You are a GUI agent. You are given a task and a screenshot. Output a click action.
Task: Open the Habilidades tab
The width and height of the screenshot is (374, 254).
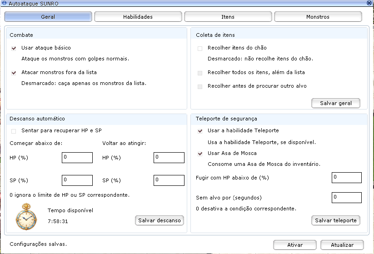[x=138, y=17]
